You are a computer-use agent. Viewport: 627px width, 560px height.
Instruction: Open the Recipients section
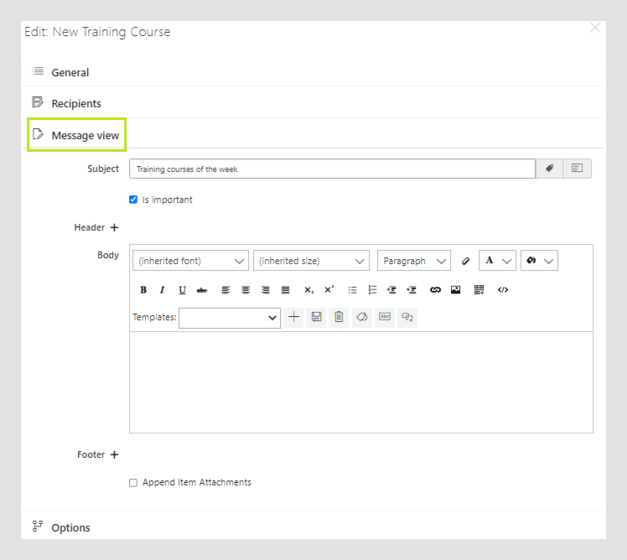click(313, 103)
